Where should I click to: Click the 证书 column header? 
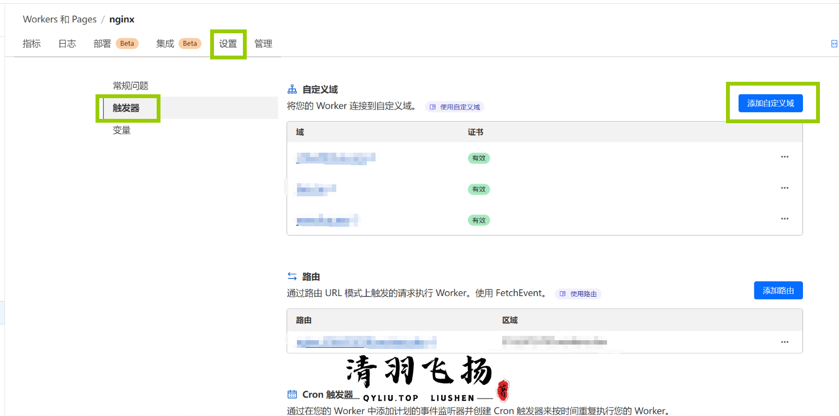click(475, 132)
